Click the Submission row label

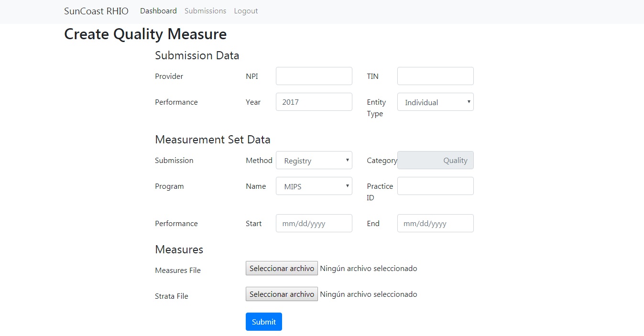[174, 160]
